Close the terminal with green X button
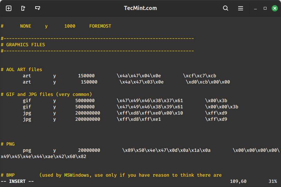 click(x=275, y=8)
